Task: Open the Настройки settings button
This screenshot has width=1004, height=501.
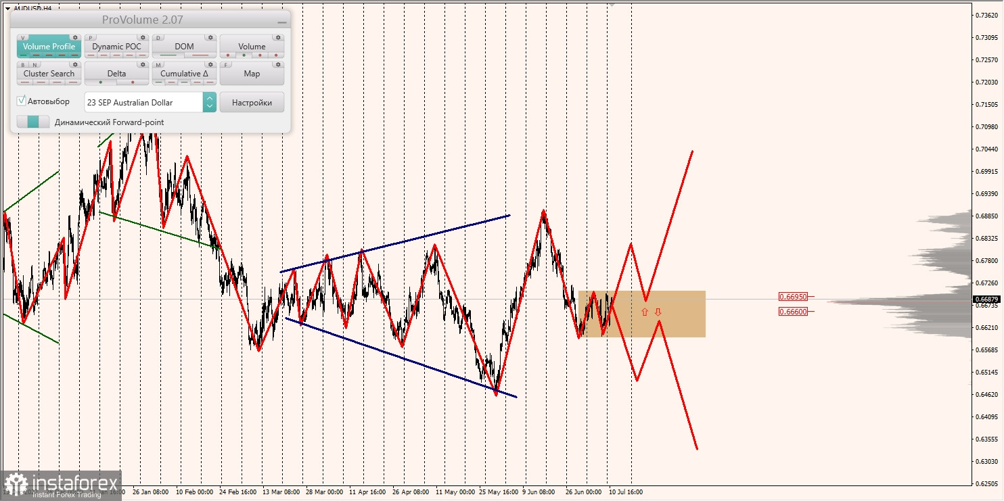Action: [x=252, y=102]
